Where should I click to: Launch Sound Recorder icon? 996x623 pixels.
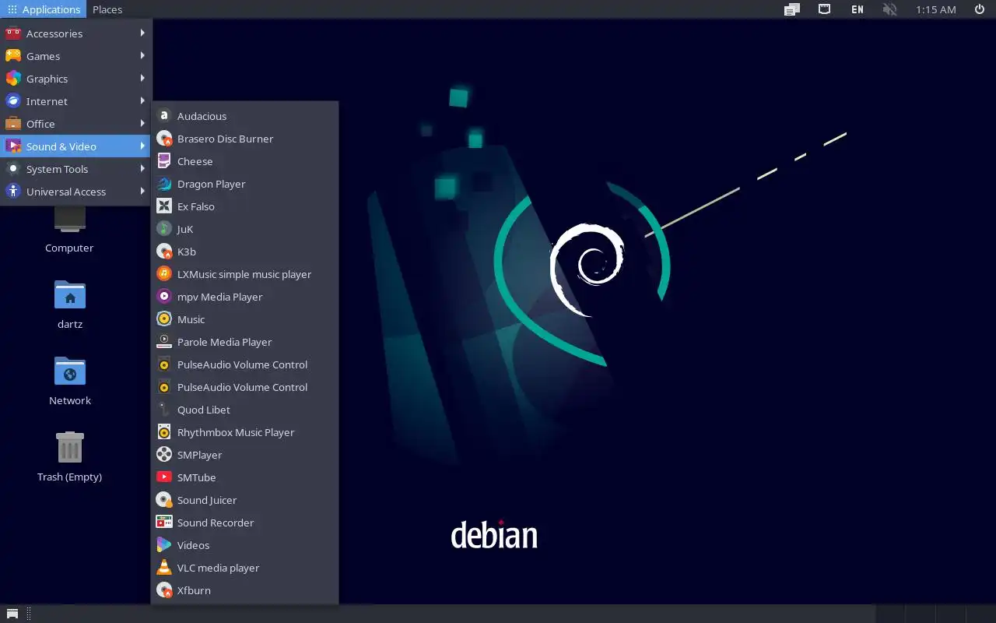click(164, 523)
